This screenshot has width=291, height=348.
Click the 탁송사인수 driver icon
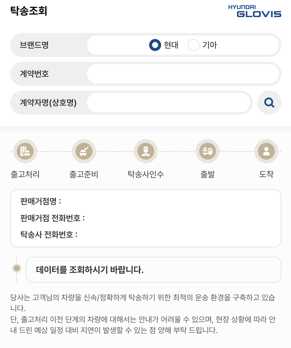pyautogui.click(x=146, y=151)
